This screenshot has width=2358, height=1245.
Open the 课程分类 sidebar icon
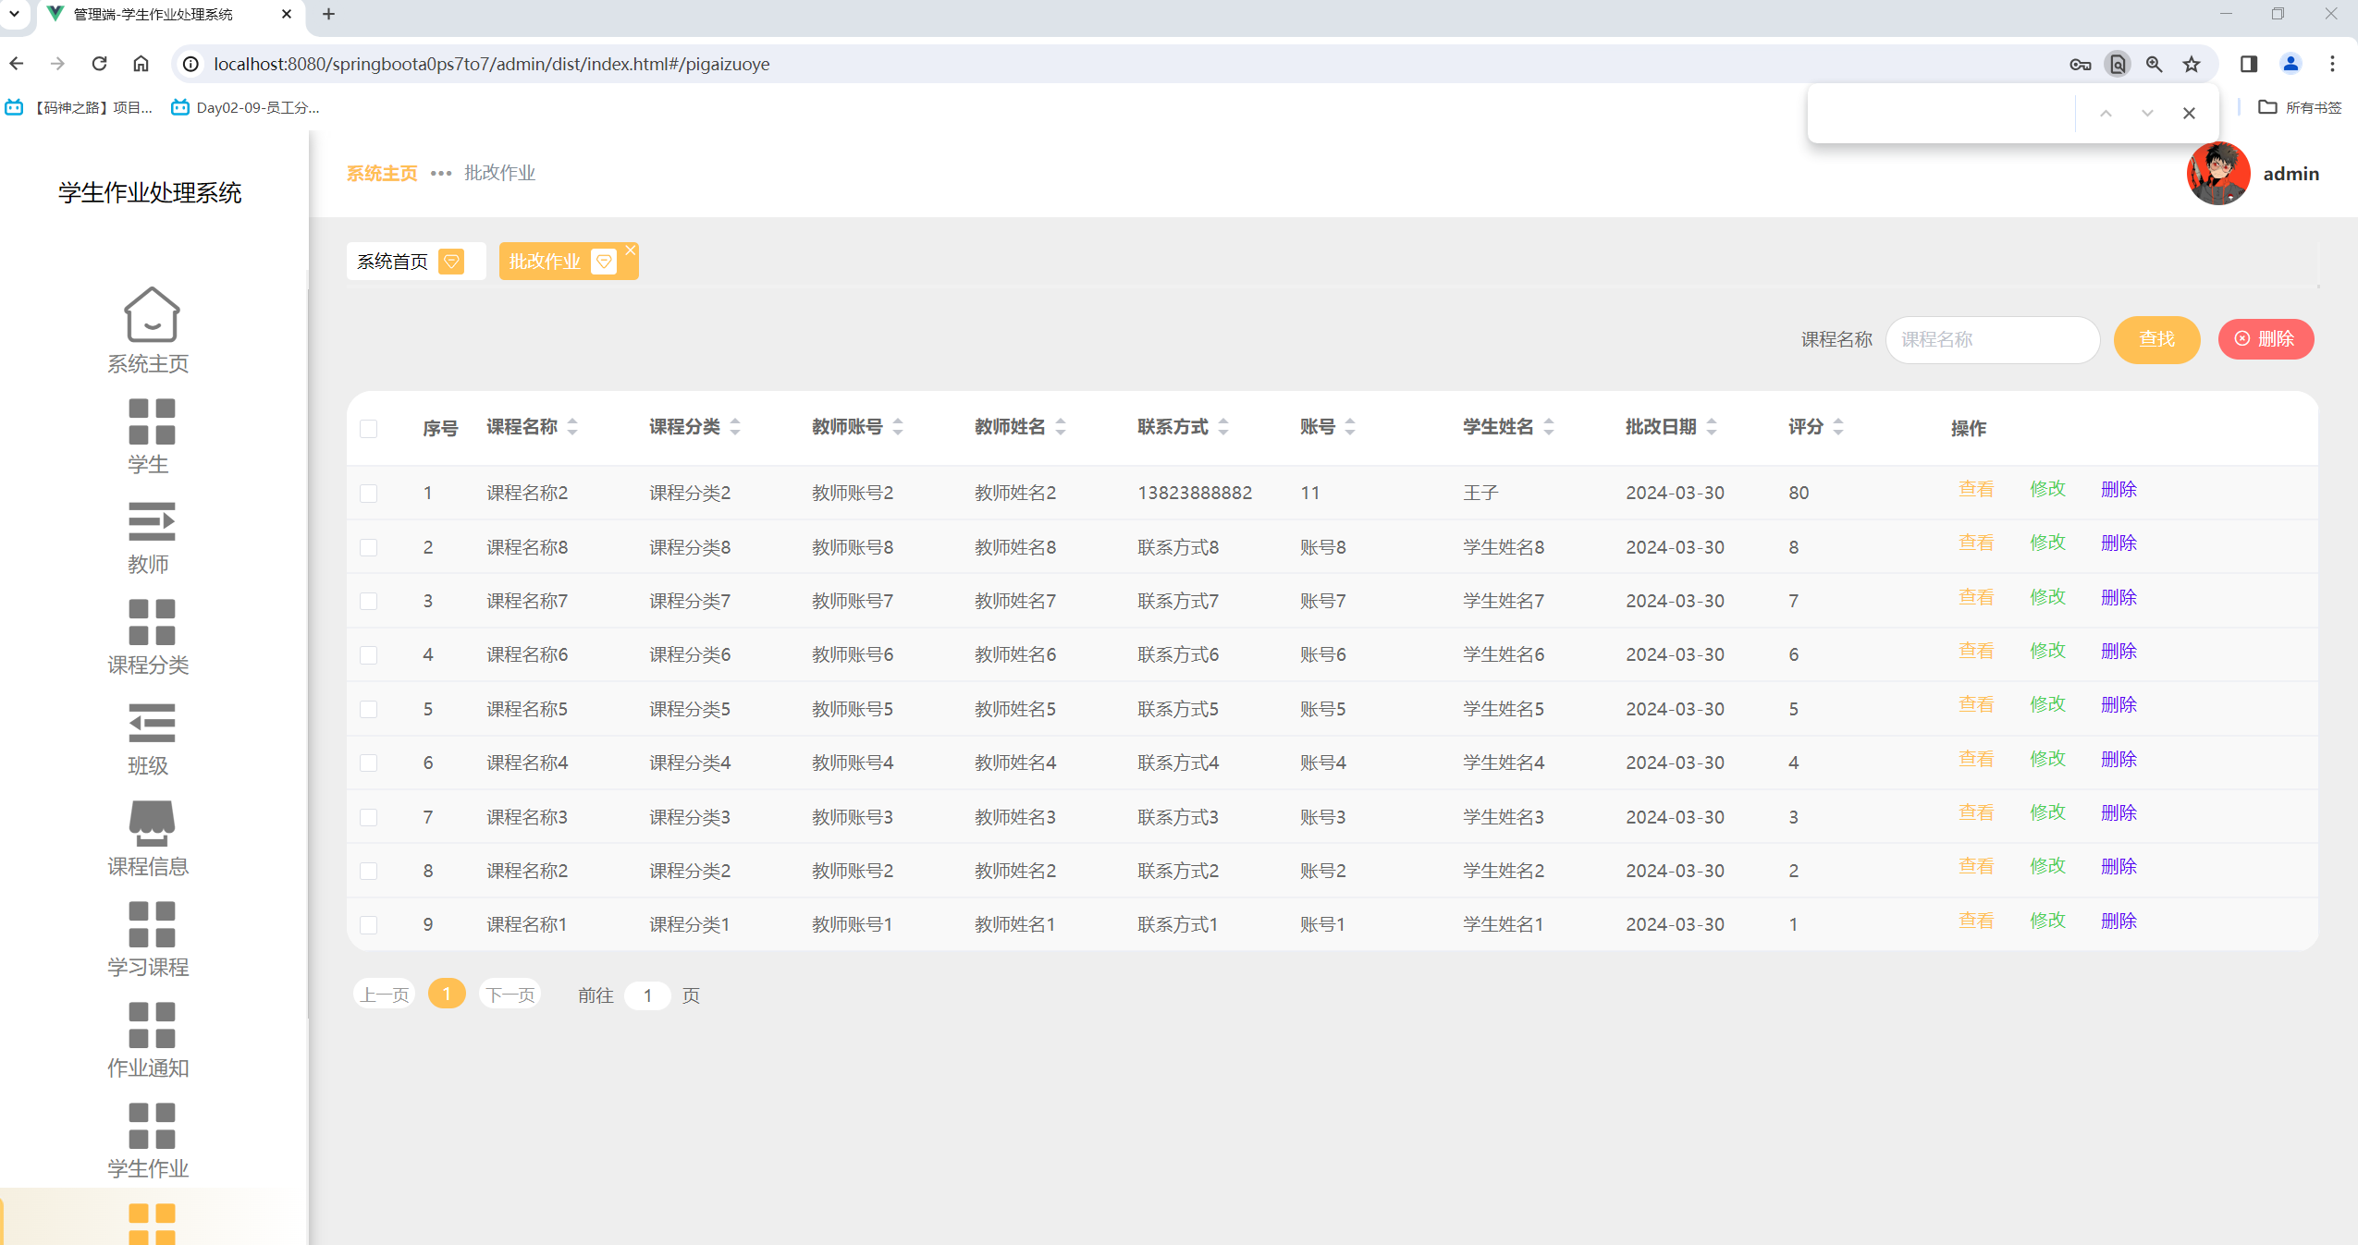(152, 622)
